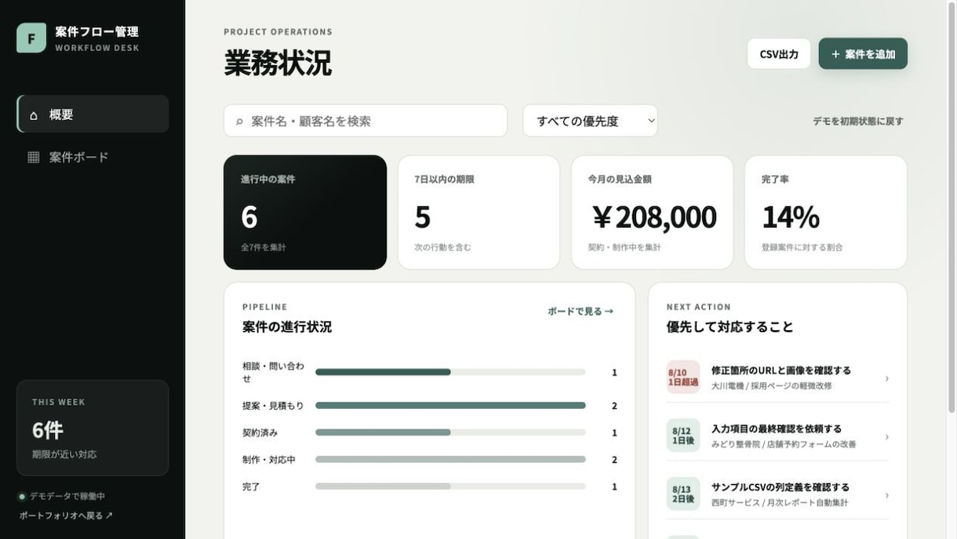
Task: Click 期限が近い対応 sidebar text
Action: (x=64, y=454)
